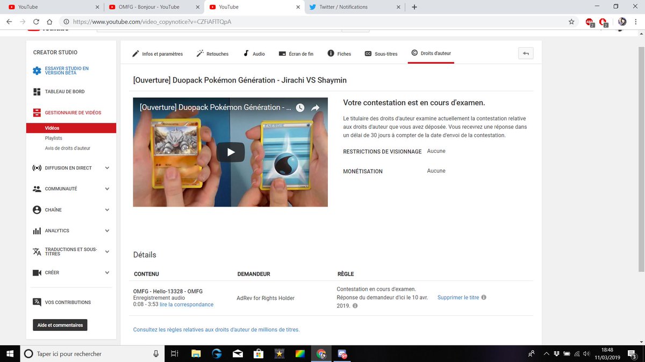Click the taskbar microphone icon
Viewport: 645px width, 362px height.
pos(156,353)
